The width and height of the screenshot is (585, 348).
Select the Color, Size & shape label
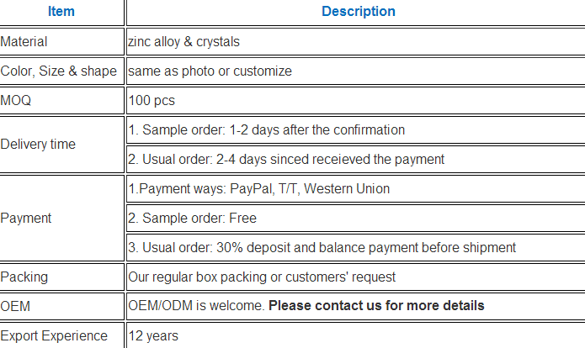coord(59,71)
